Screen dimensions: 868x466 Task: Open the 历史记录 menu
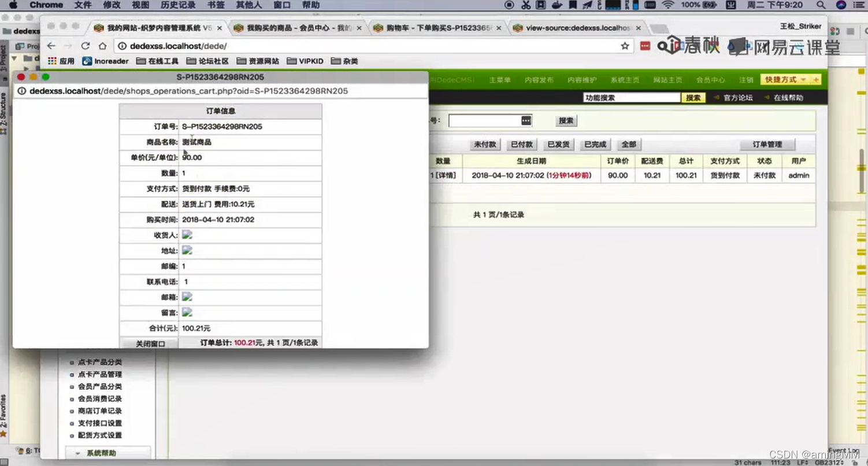177,5
